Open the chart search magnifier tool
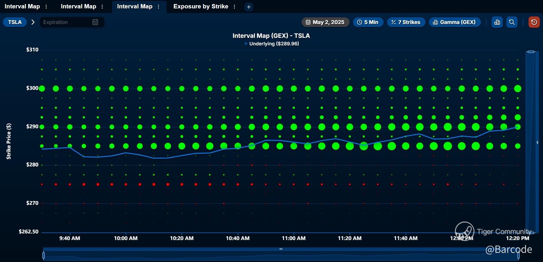This screenshot has height=262, width=543. [x=512, y=22]
